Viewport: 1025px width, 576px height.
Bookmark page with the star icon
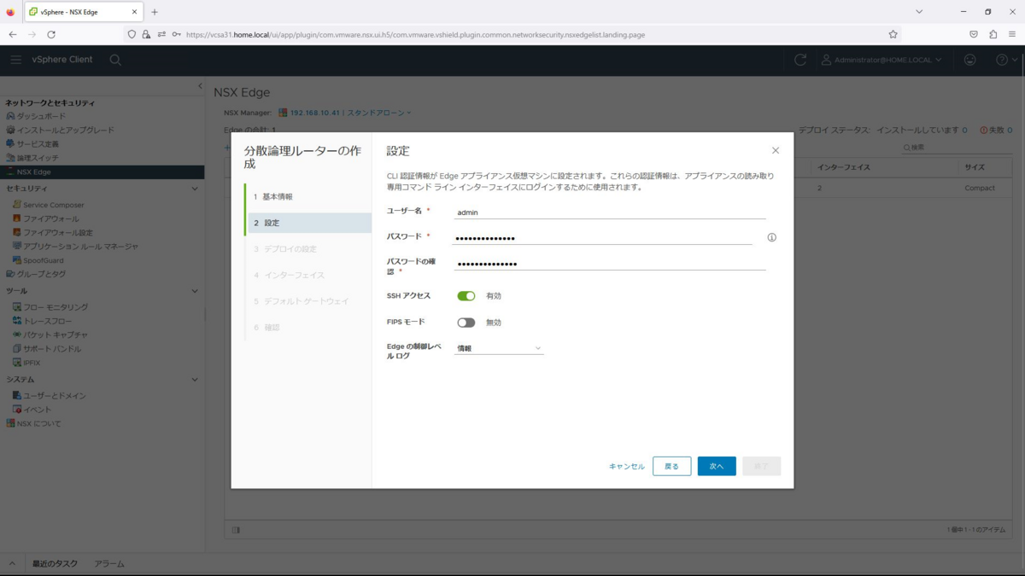click(x=893, y=34)
